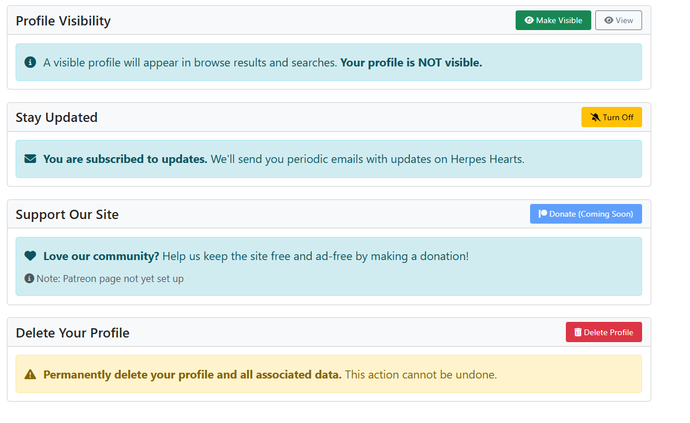The width and height of the screenshot is (690, 423).
Task: Click the eye icon on the View button
Action: (x=609, y=20)
